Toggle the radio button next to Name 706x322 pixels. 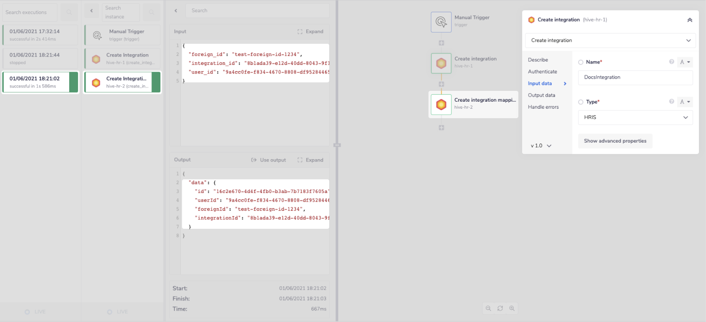coord(580,62)
